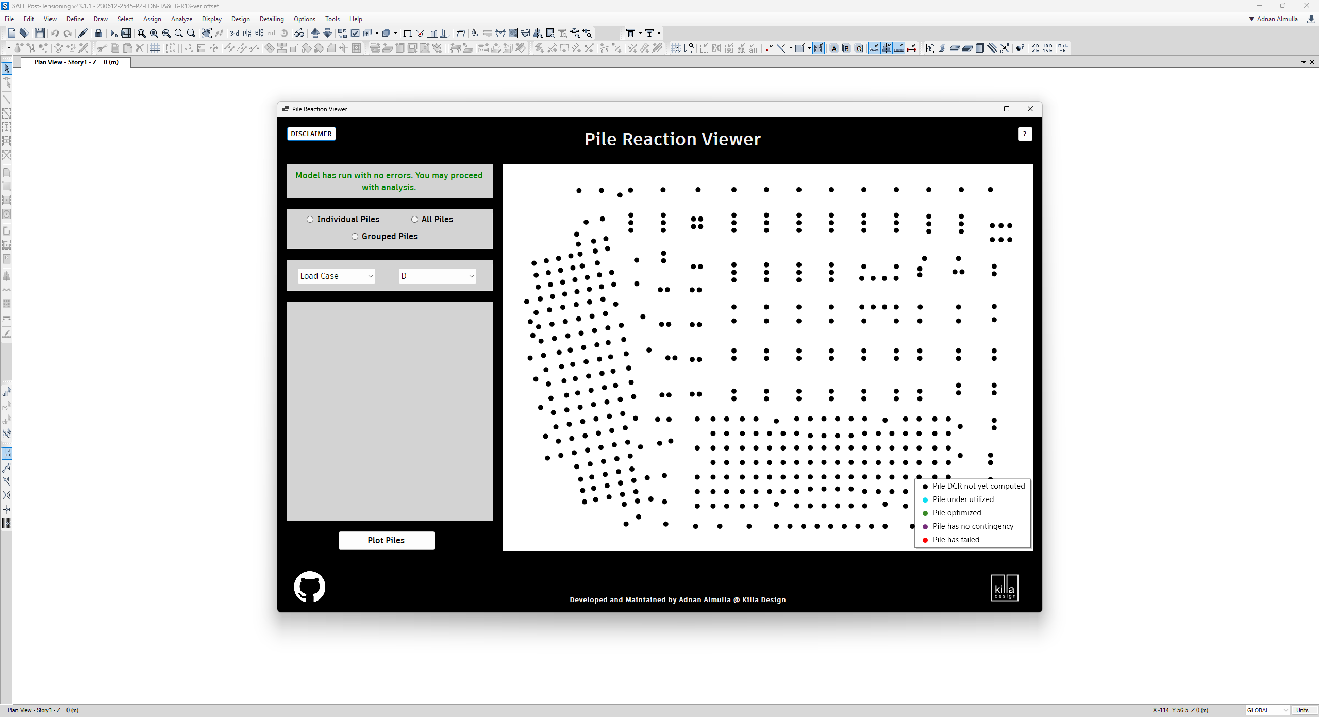Image resolution: width=1319 pixels, height=717 pixels.
Task: Open the Define menu
Action: coord(75,19)
